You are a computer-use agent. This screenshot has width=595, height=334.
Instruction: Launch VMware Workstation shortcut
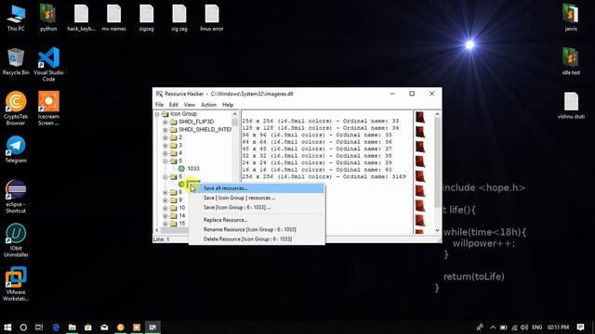click(x=16, y=284)
